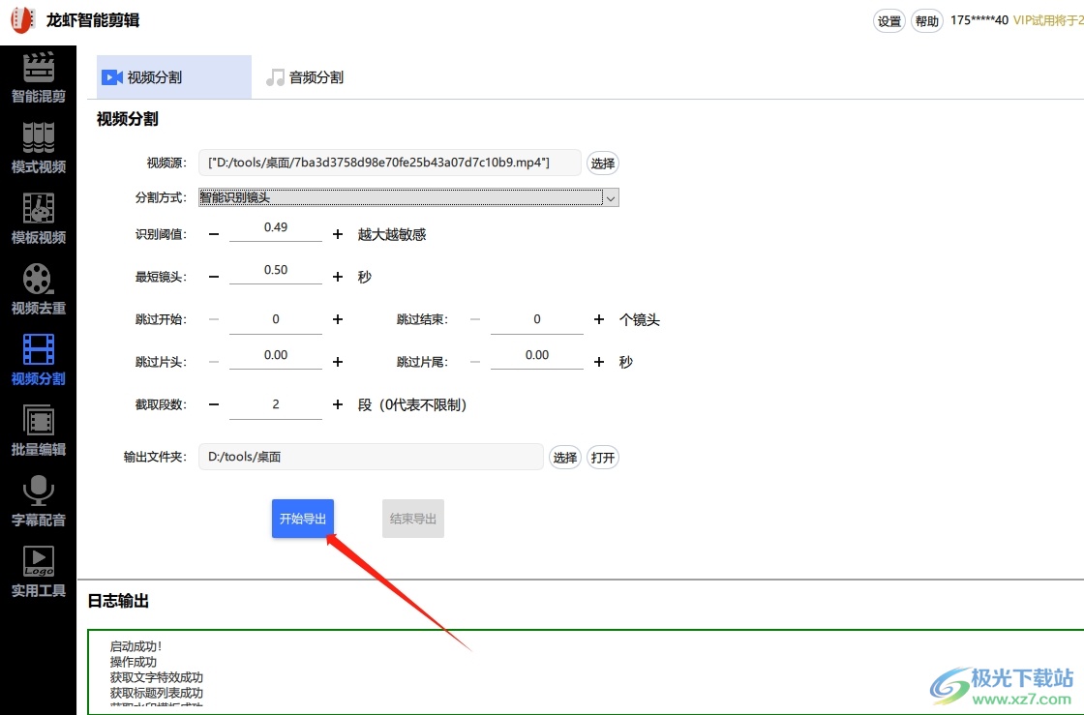
Task: Decrease 最短镜头 with minus button
Action: tap(214, 277)
